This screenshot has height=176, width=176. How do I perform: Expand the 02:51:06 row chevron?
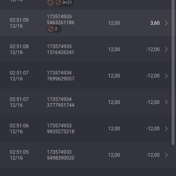tap(166, 128)
